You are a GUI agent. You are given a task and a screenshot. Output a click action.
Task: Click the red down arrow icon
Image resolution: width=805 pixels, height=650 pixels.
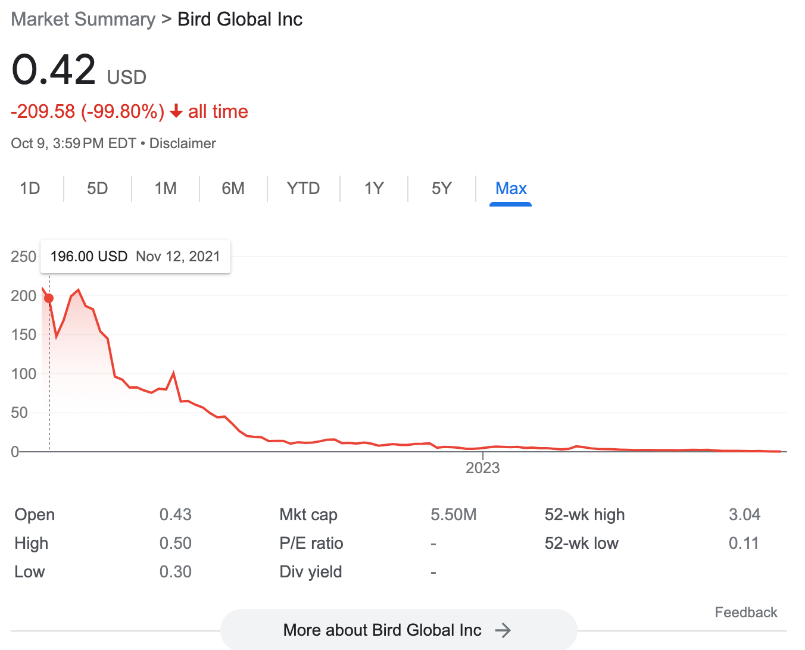click(x=176, y=111)
